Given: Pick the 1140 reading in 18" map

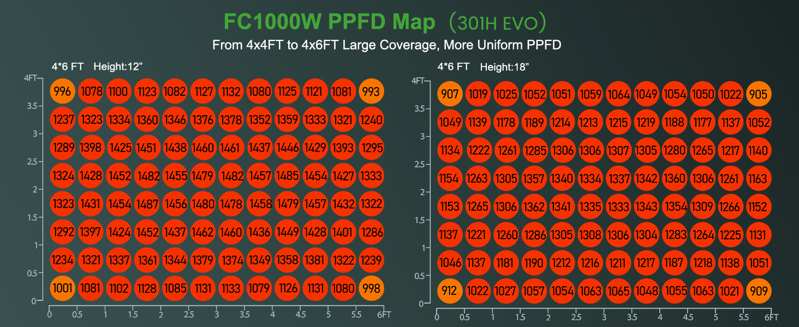Looking at the screenshot, I should coord(758,150).
